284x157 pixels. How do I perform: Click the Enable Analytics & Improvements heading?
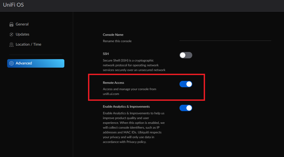[x=126, y=107]
